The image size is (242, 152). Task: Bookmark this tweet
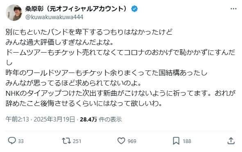(x=176, y=141)
